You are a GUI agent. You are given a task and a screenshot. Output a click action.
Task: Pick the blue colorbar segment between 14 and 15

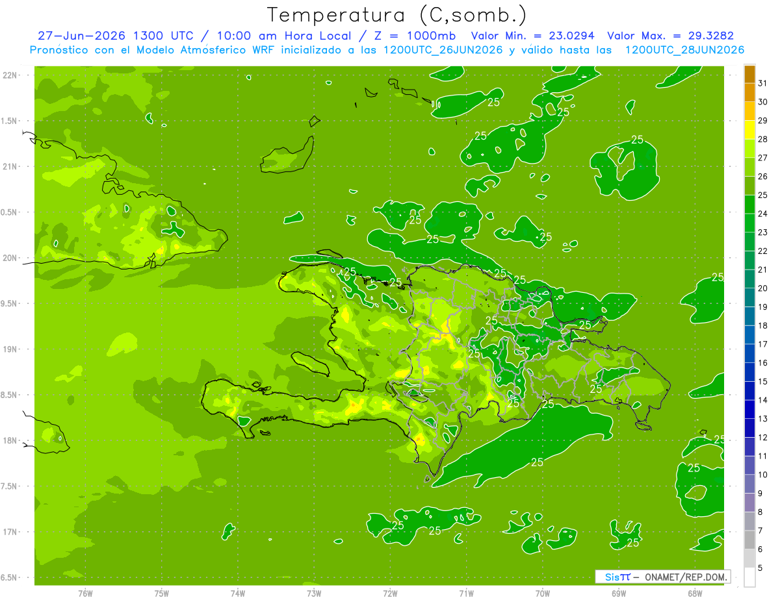[x=749, y=391]
